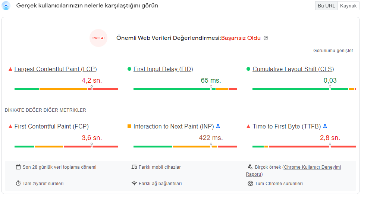Switch to the Kaynak view

point(348,6)
